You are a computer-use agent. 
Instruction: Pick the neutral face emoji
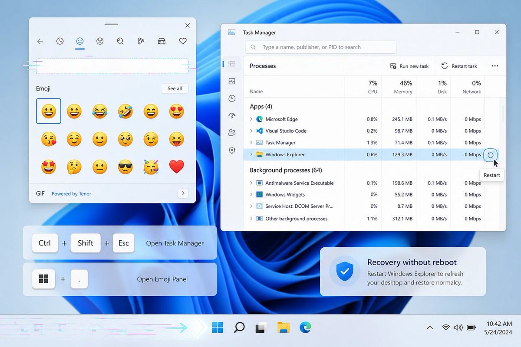pyautogui.click(x=100, y=167)
